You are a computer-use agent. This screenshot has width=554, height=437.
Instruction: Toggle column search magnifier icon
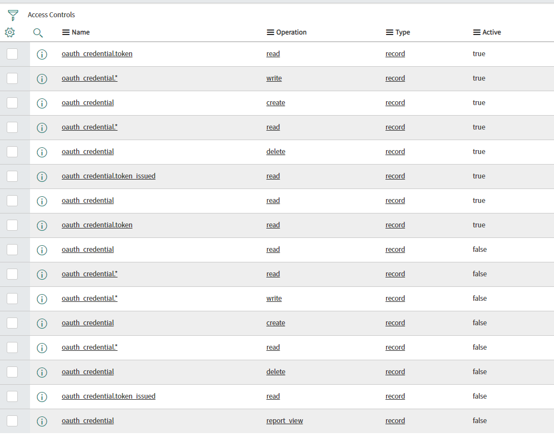pyautogui.click(x=38, y=33)
